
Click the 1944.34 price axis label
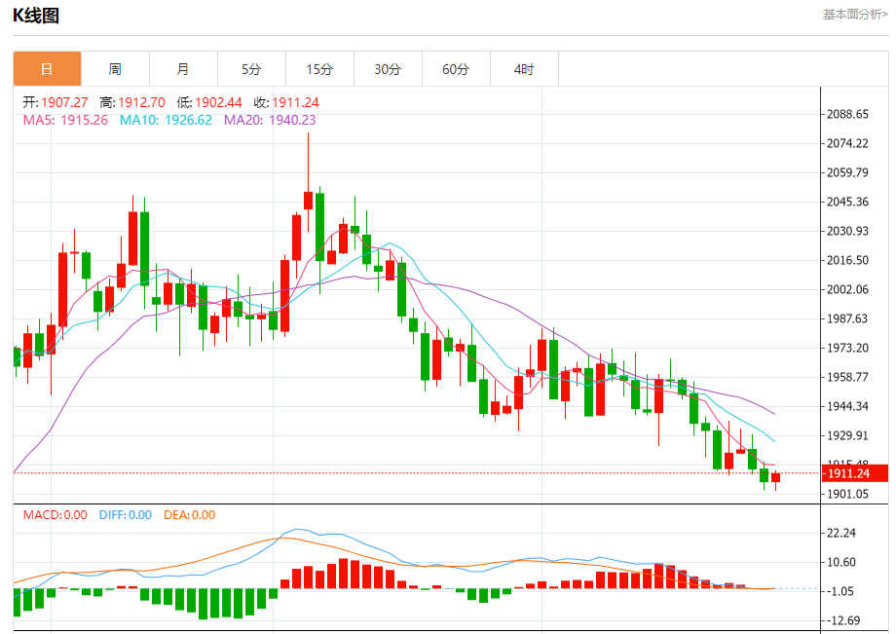point(847,406)
